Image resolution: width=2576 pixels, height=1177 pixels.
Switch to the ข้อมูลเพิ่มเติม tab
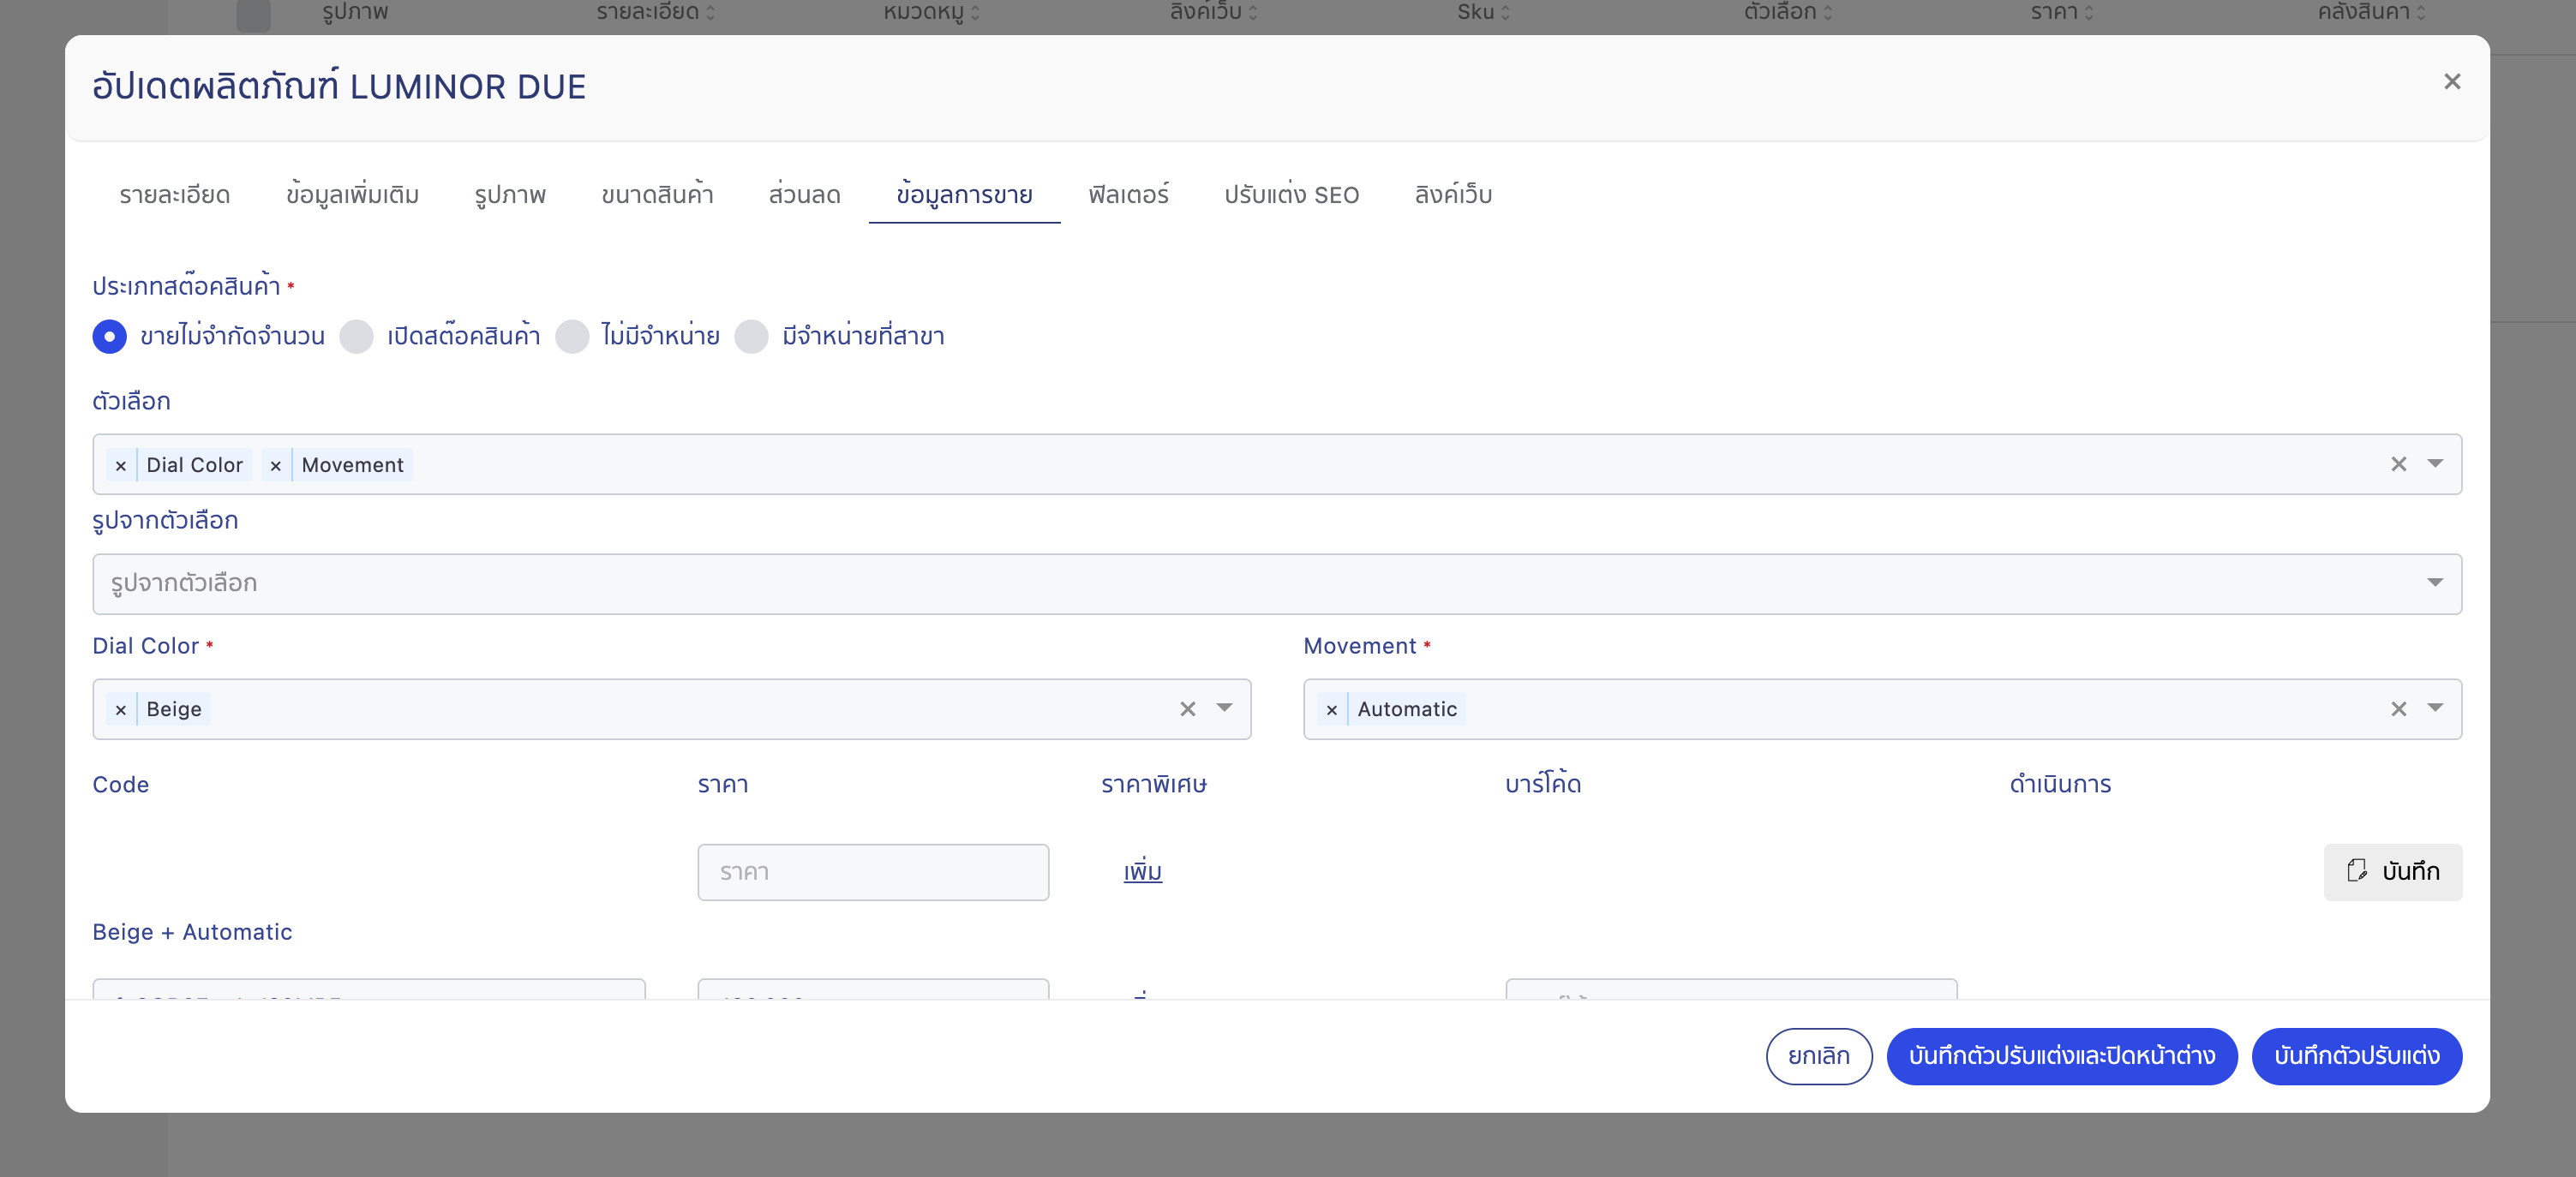pyautogui.click(x=352, y=195)
